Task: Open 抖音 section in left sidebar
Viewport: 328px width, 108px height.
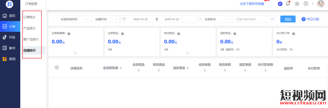Action: [10, 37]
